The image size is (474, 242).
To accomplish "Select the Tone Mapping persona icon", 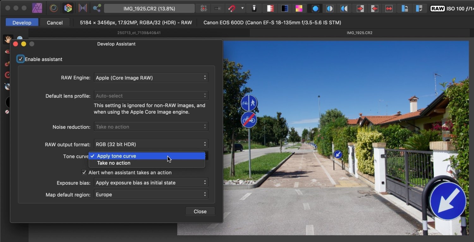I will [x=83, y=8].
